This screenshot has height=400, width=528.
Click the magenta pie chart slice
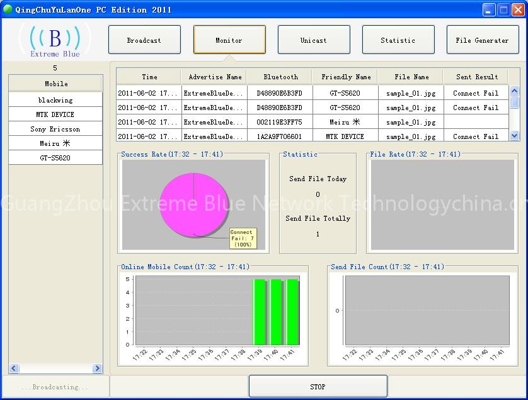pos(193,204)
